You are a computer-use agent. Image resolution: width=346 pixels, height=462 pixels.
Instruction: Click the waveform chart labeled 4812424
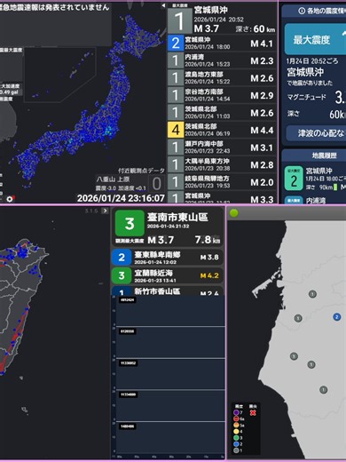coord(170,311)
